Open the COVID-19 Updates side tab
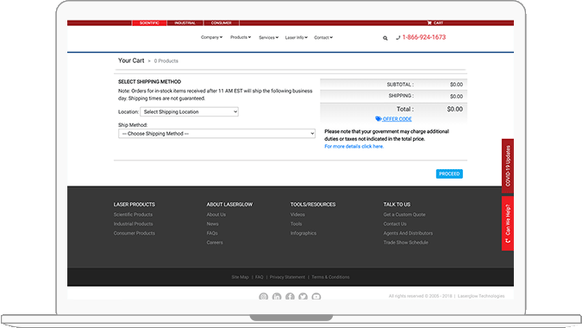 pos(507,166)
